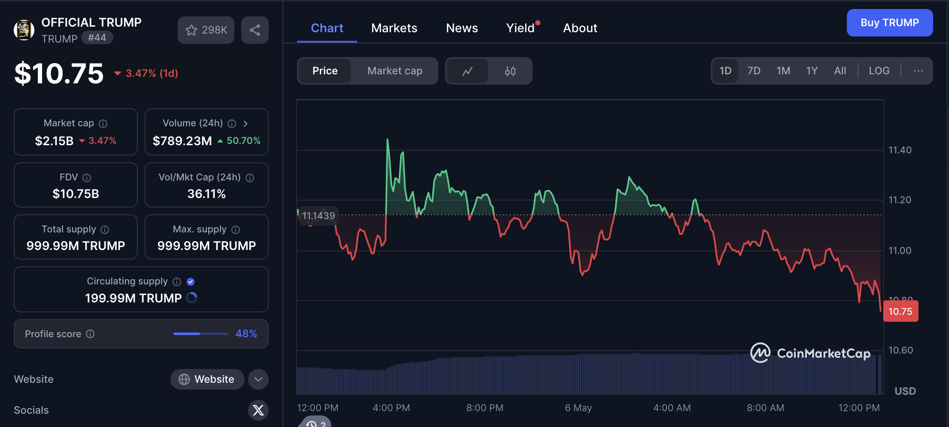This screenshot has height=427, width=949.
Task: Open the News tab
Action: pyautogui.click(x=462, y=28)
